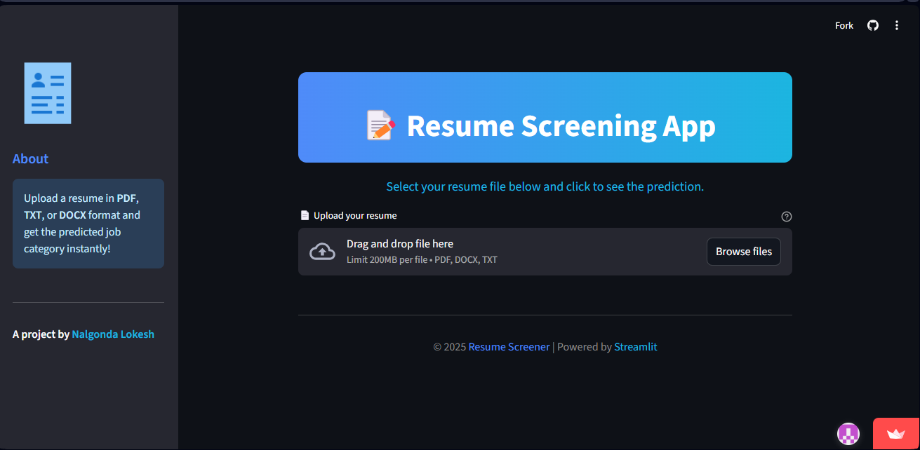The image size is (920, 450).
Task: Select the About heading in sidebar
Action: (30, 159)
